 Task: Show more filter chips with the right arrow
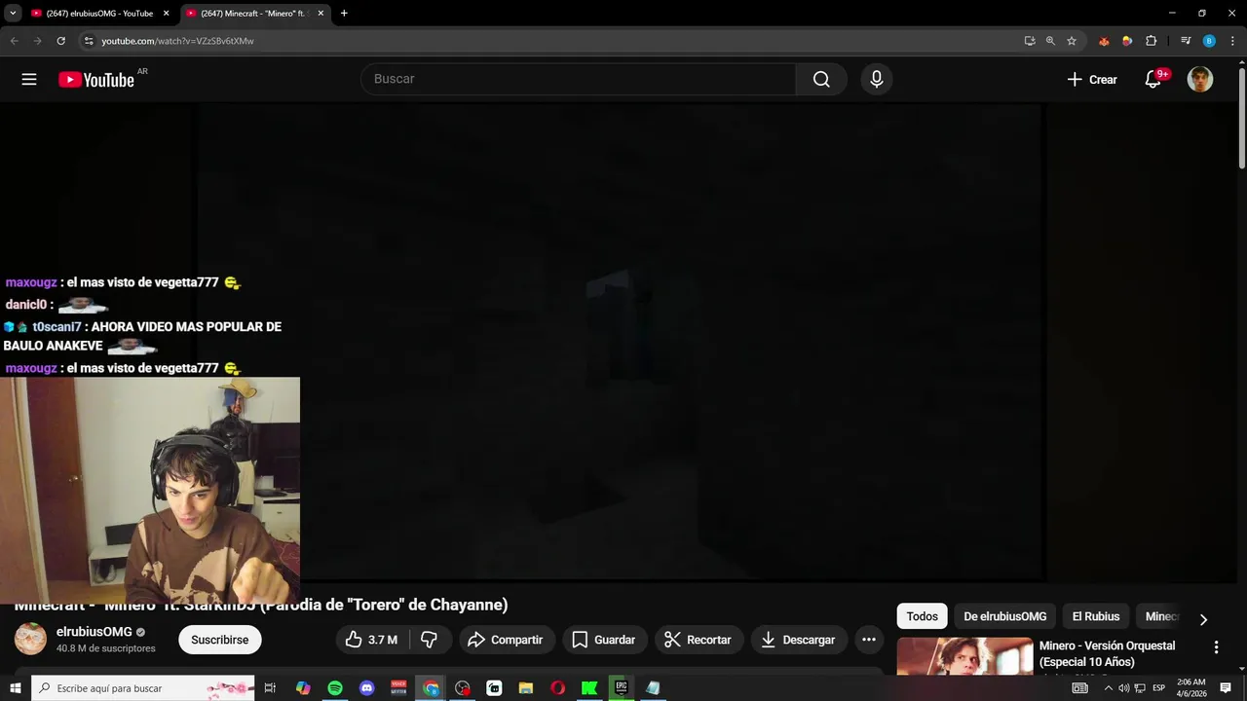pos(1203,619)
